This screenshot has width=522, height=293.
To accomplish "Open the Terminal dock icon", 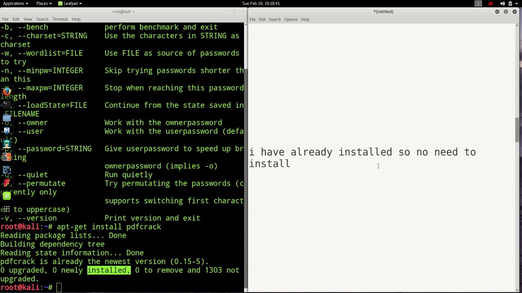I will [7, 105].
